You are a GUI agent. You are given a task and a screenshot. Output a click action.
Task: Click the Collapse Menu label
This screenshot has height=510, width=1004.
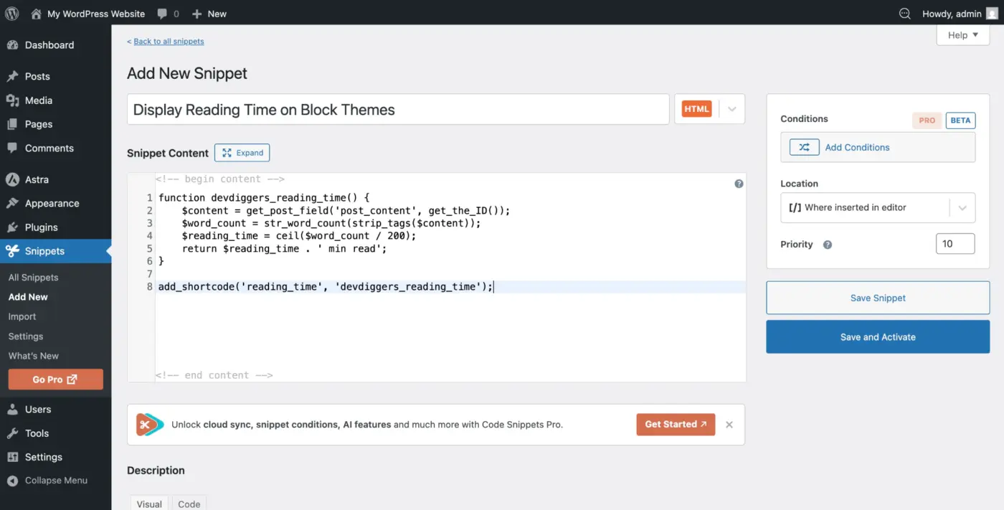(56, 481)
